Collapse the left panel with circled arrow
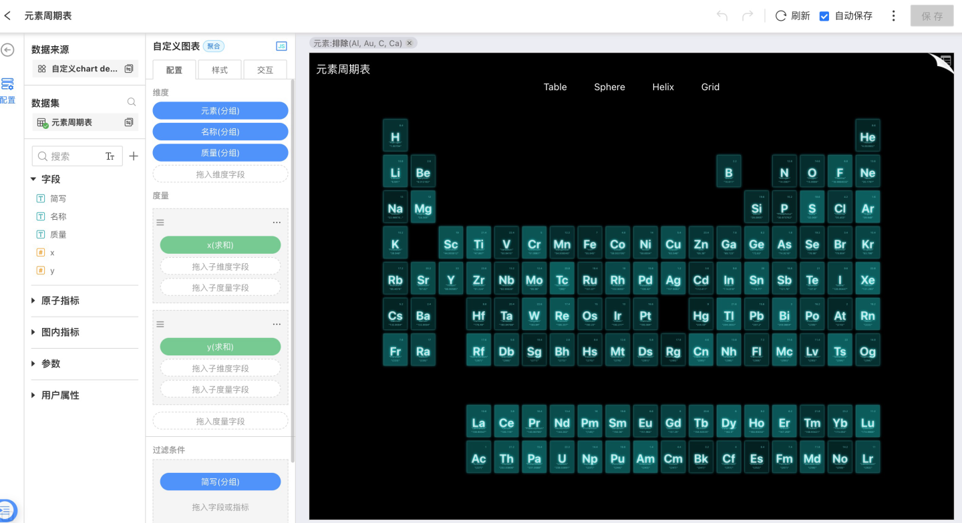The height and width of the screenshot is (523, 962). tap(7, 50)
